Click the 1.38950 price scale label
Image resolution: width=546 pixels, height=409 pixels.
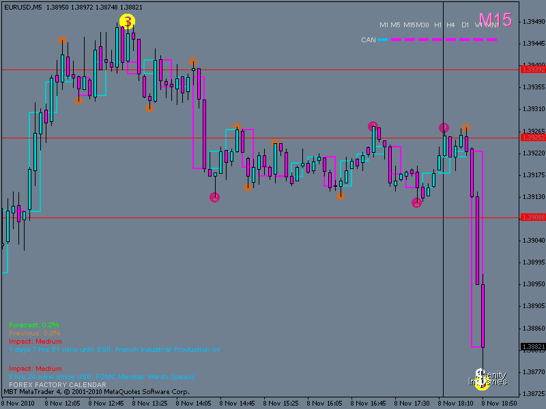534,284
